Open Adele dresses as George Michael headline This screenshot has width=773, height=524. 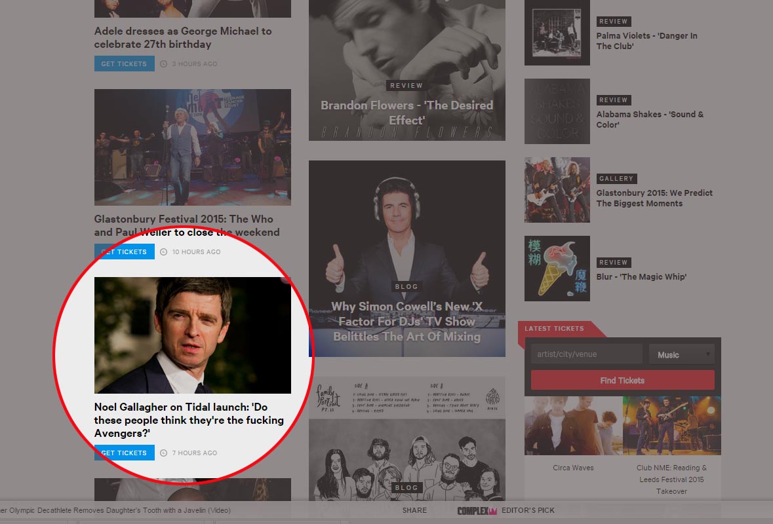[x=183, y=37]
